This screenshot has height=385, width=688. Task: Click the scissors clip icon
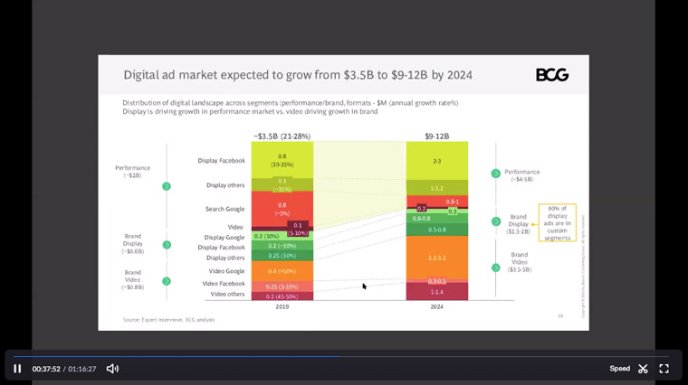pyautogui.click(x=643, y=369)
